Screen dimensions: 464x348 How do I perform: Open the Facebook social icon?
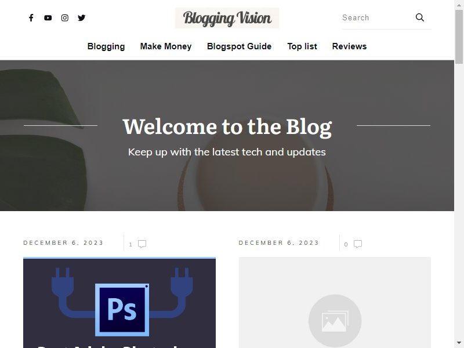coord(31,18)
